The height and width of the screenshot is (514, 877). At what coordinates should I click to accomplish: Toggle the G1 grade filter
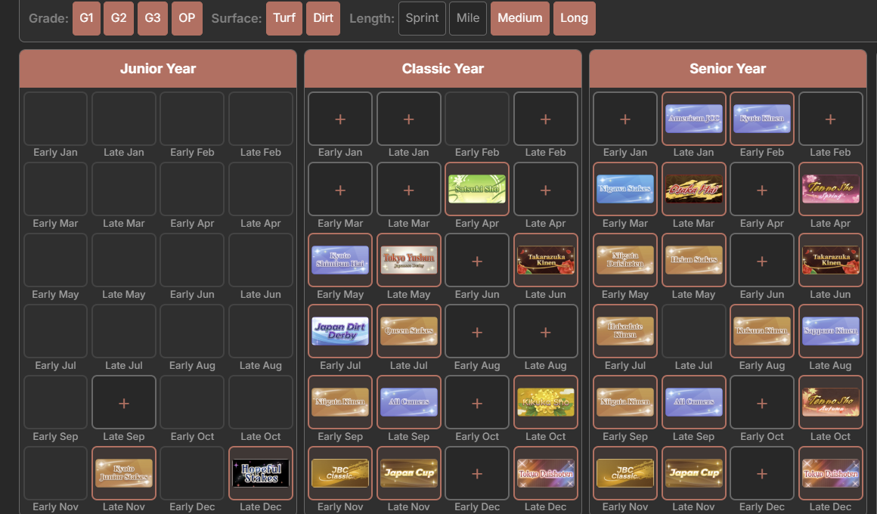click(86, 18)
